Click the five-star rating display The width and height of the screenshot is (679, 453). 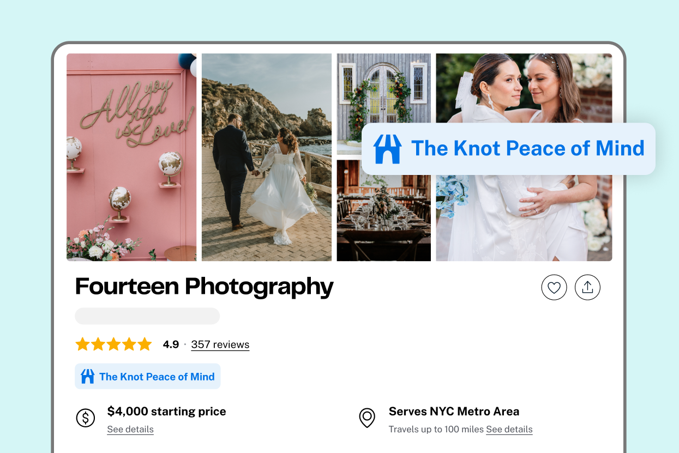pos(113,345)
